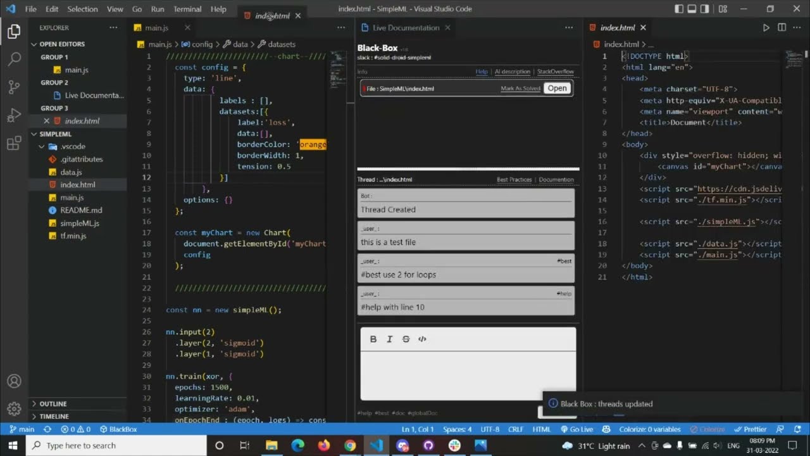Switch to the main.js editor tab

(156, 28)
